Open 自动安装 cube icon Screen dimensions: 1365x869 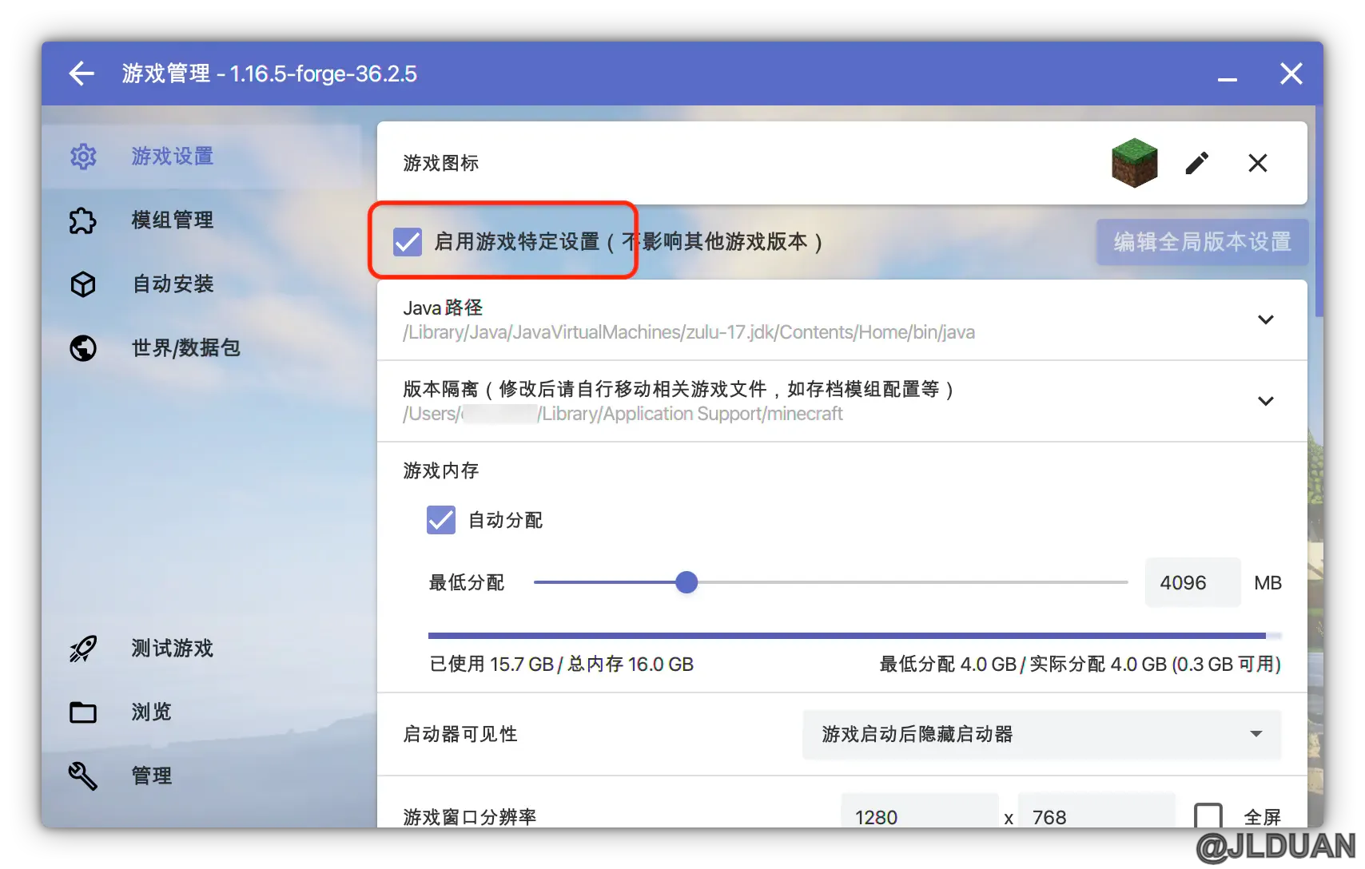[x=83, y=284]
